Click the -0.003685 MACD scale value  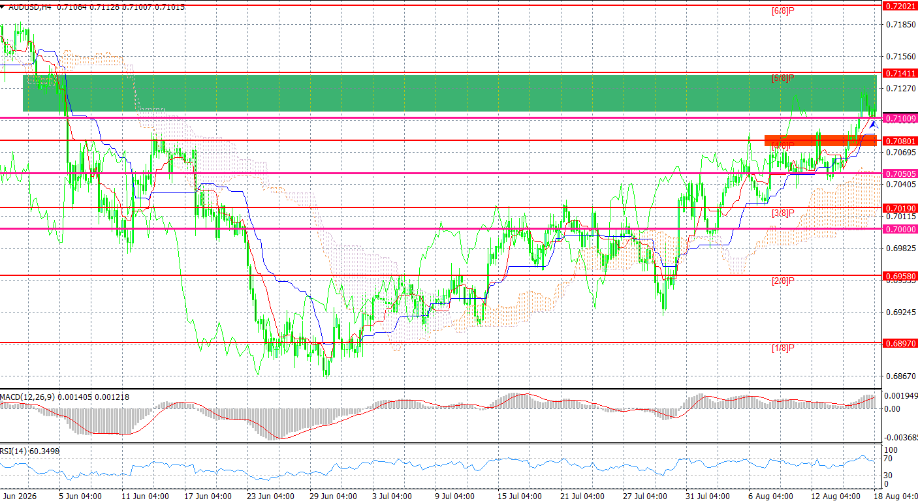tap(901, 437)
